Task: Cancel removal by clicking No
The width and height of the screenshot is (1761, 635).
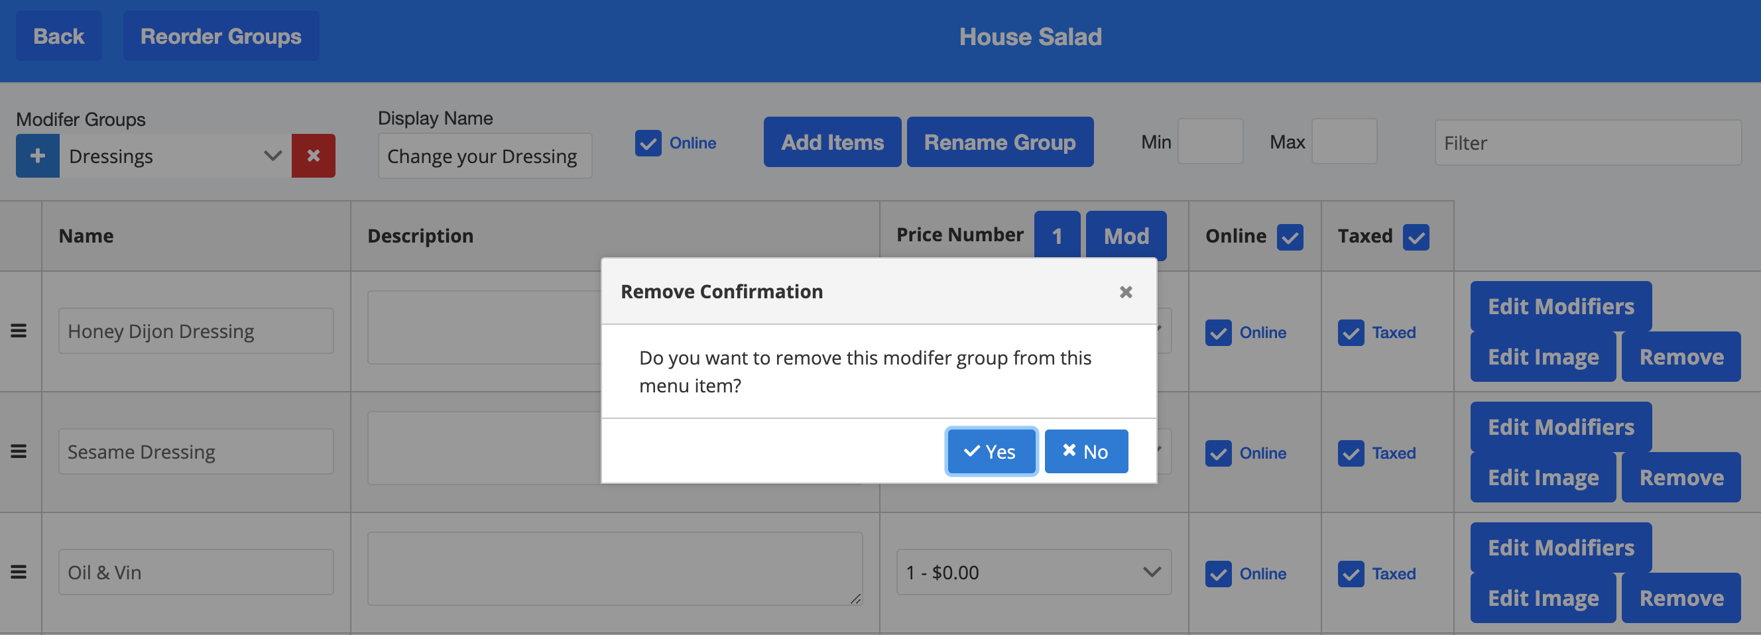Action: tap(1085, 451)
